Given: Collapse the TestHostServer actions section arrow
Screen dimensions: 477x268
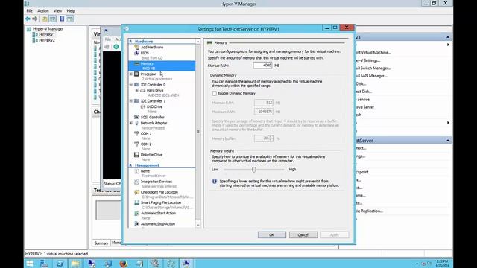Looking at the screenshot, I should click(x=448, y=141).
